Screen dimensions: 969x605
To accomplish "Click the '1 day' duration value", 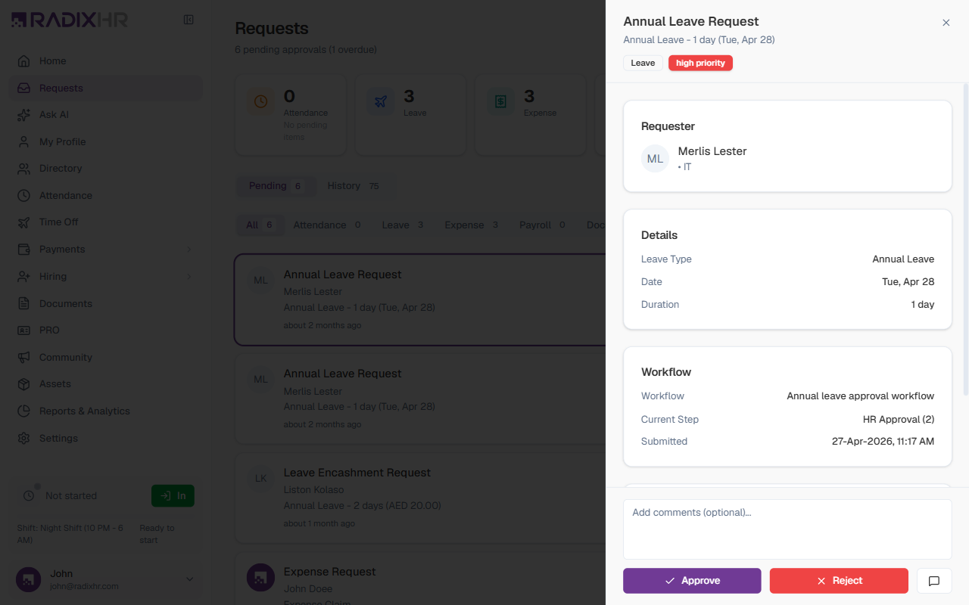I will tap(923, 305).
